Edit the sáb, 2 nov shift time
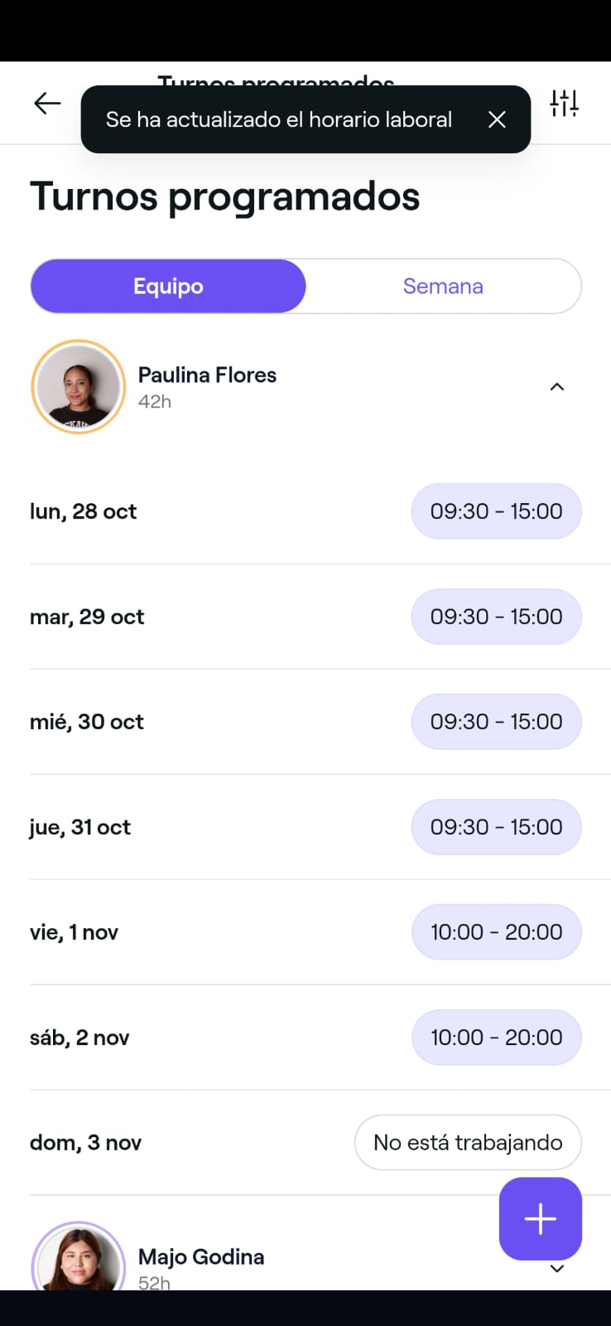611x1326 pixels. pyautogui.click(x=496, y=1038)
